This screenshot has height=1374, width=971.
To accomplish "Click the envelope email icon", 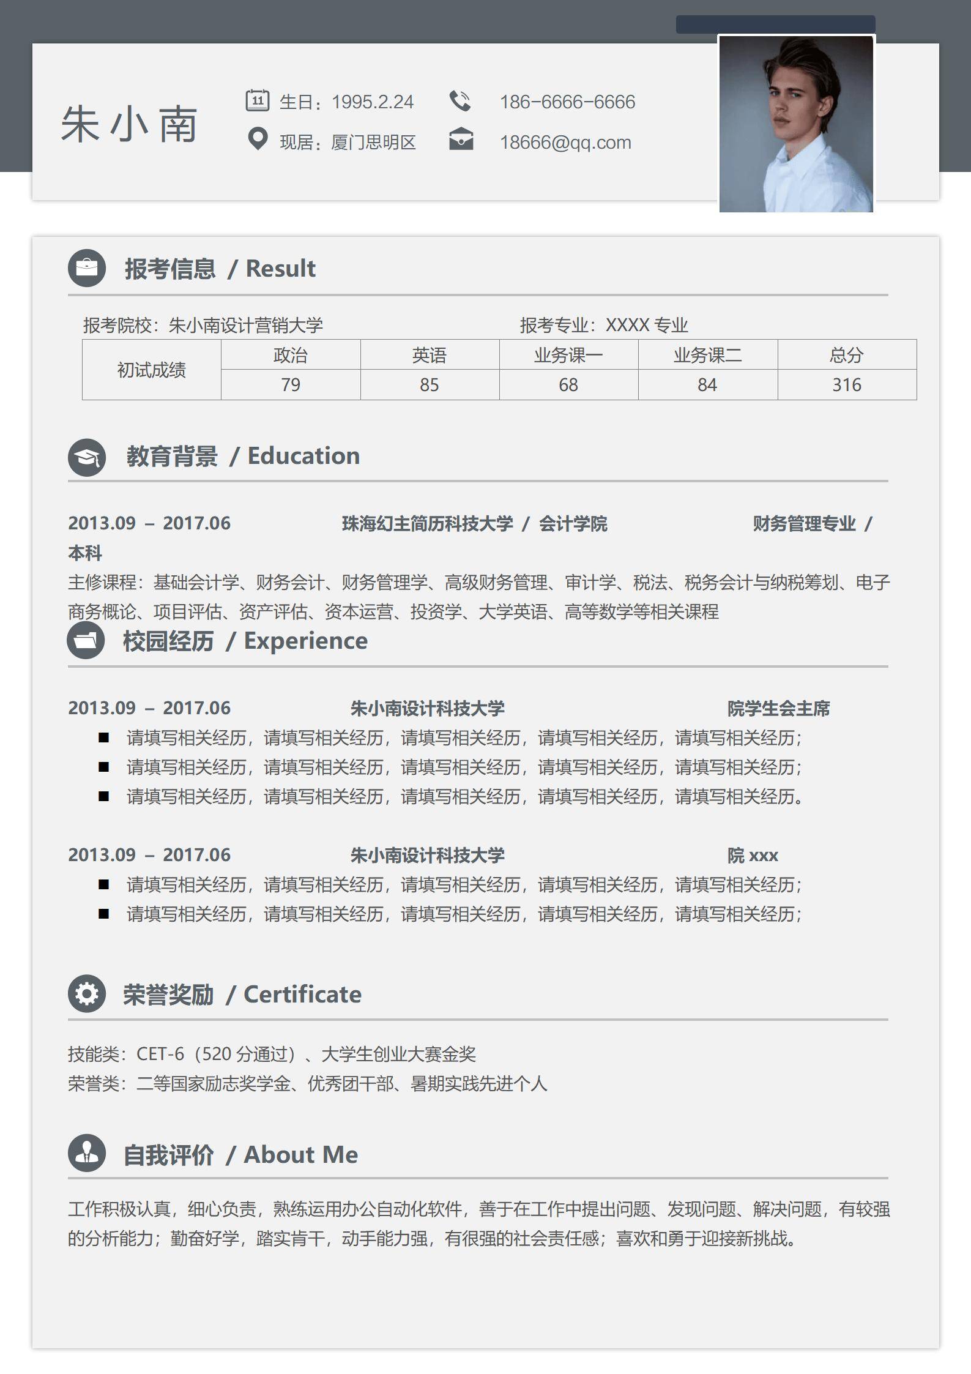I will 461,140.
